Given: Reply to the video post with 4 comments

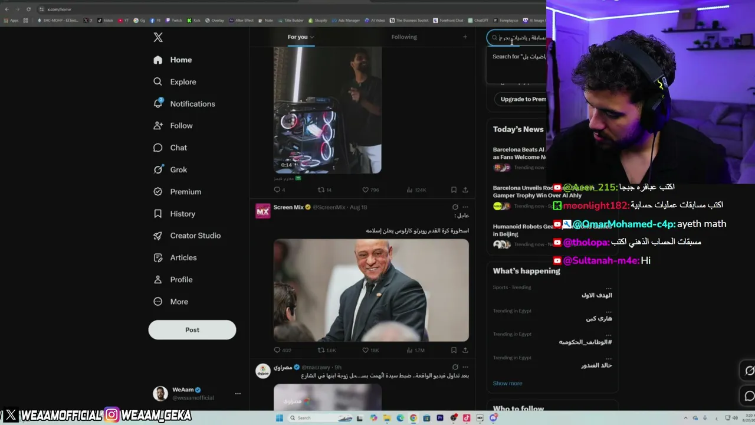Looking at the screenshot, I should [280, 190].
